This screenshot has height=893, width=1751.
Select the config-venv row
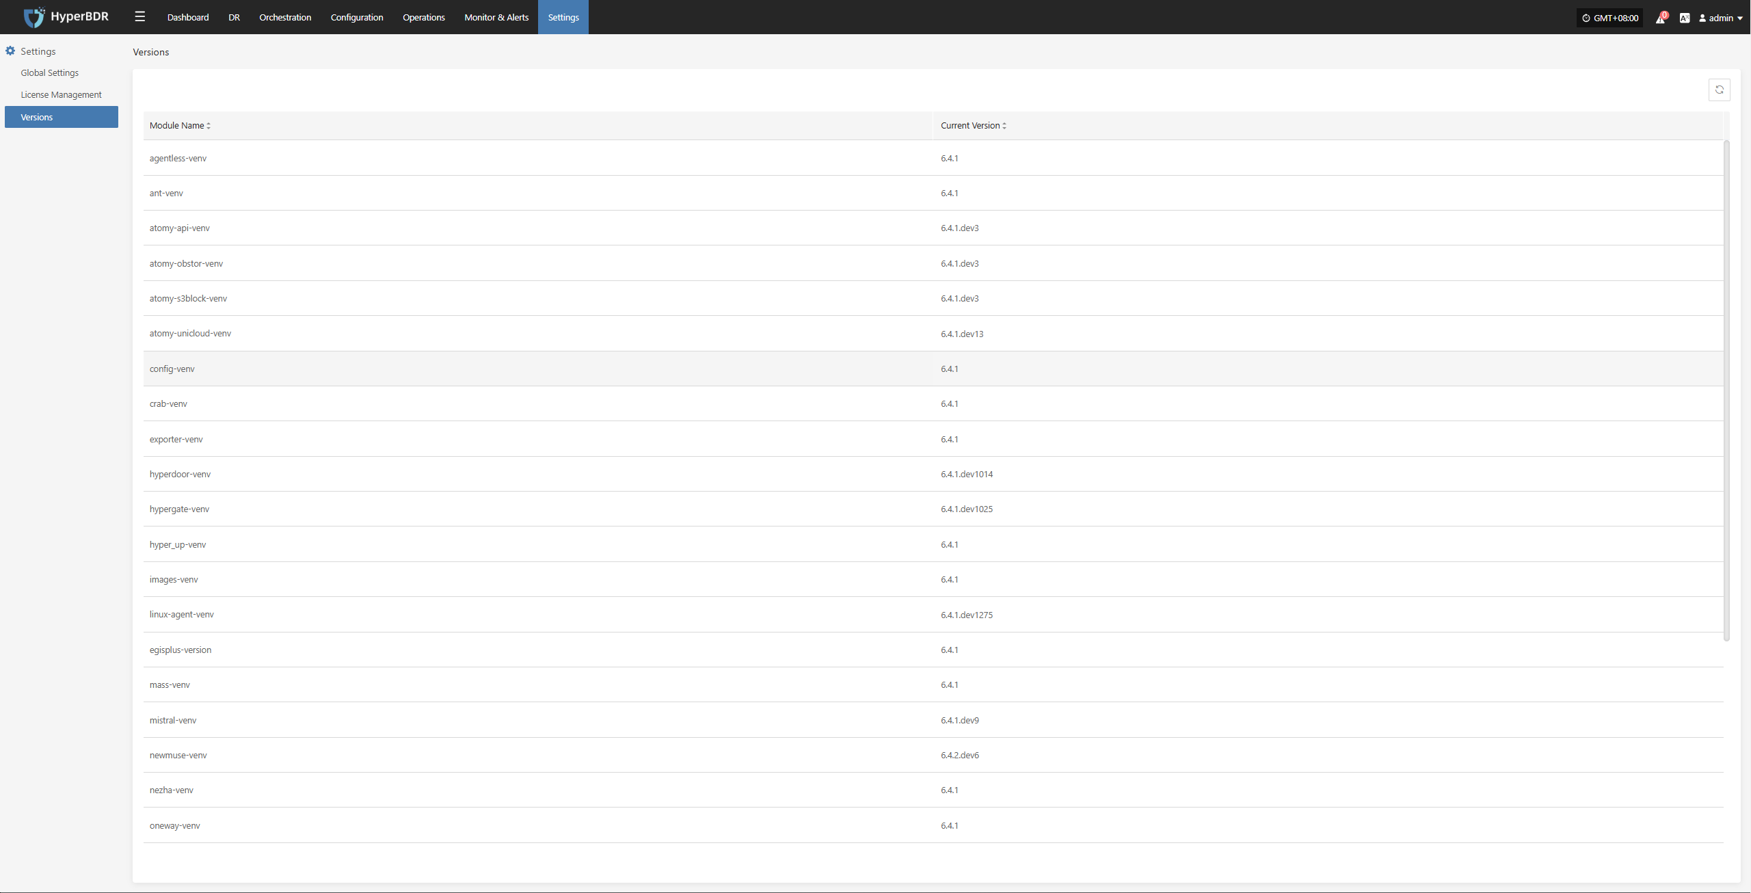(933, 369)
